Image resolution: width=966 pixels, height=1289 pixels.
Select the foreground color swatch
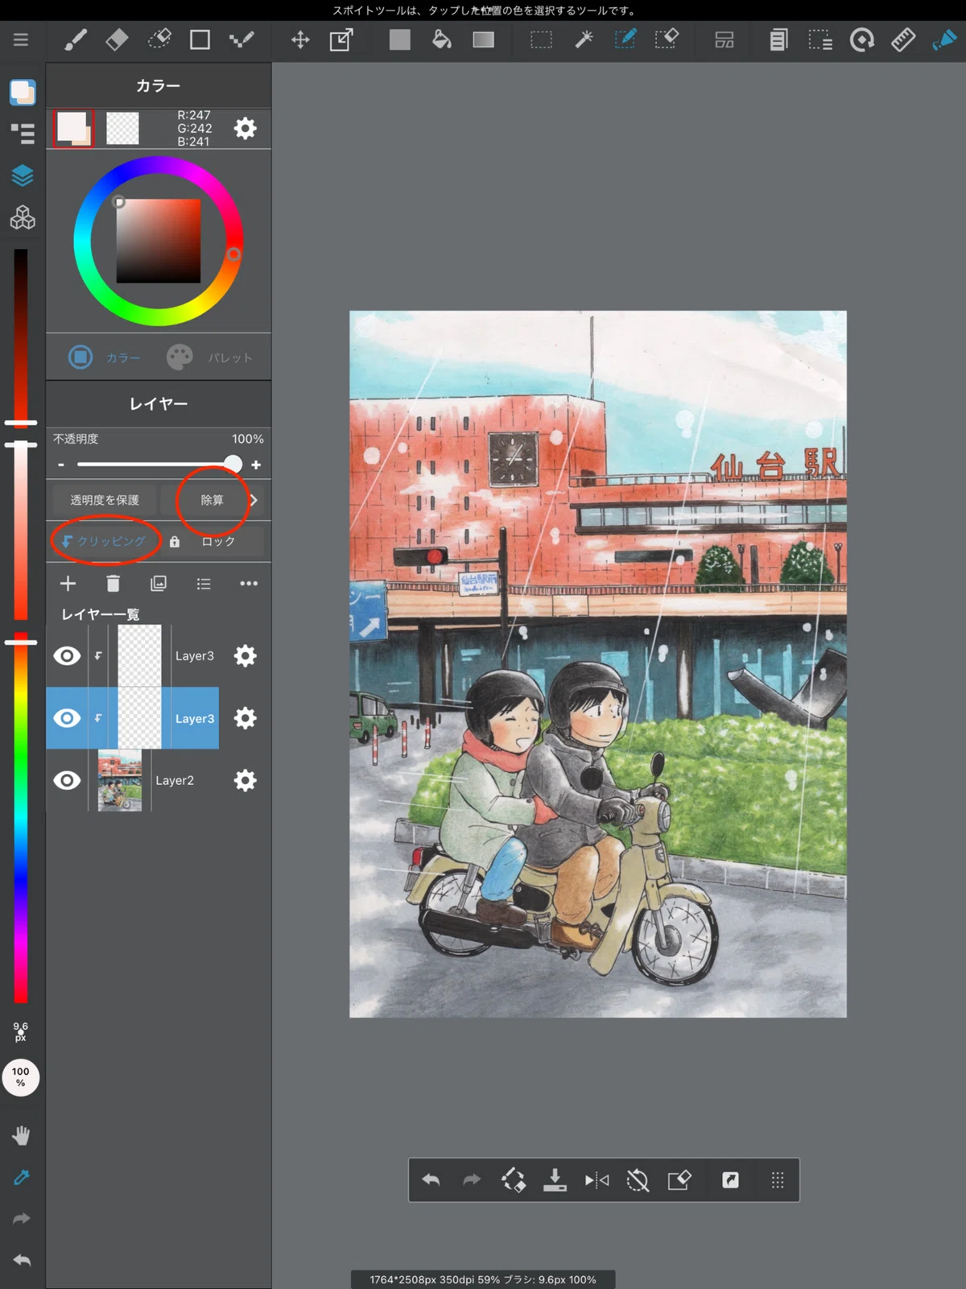click(x=73, y=128)
